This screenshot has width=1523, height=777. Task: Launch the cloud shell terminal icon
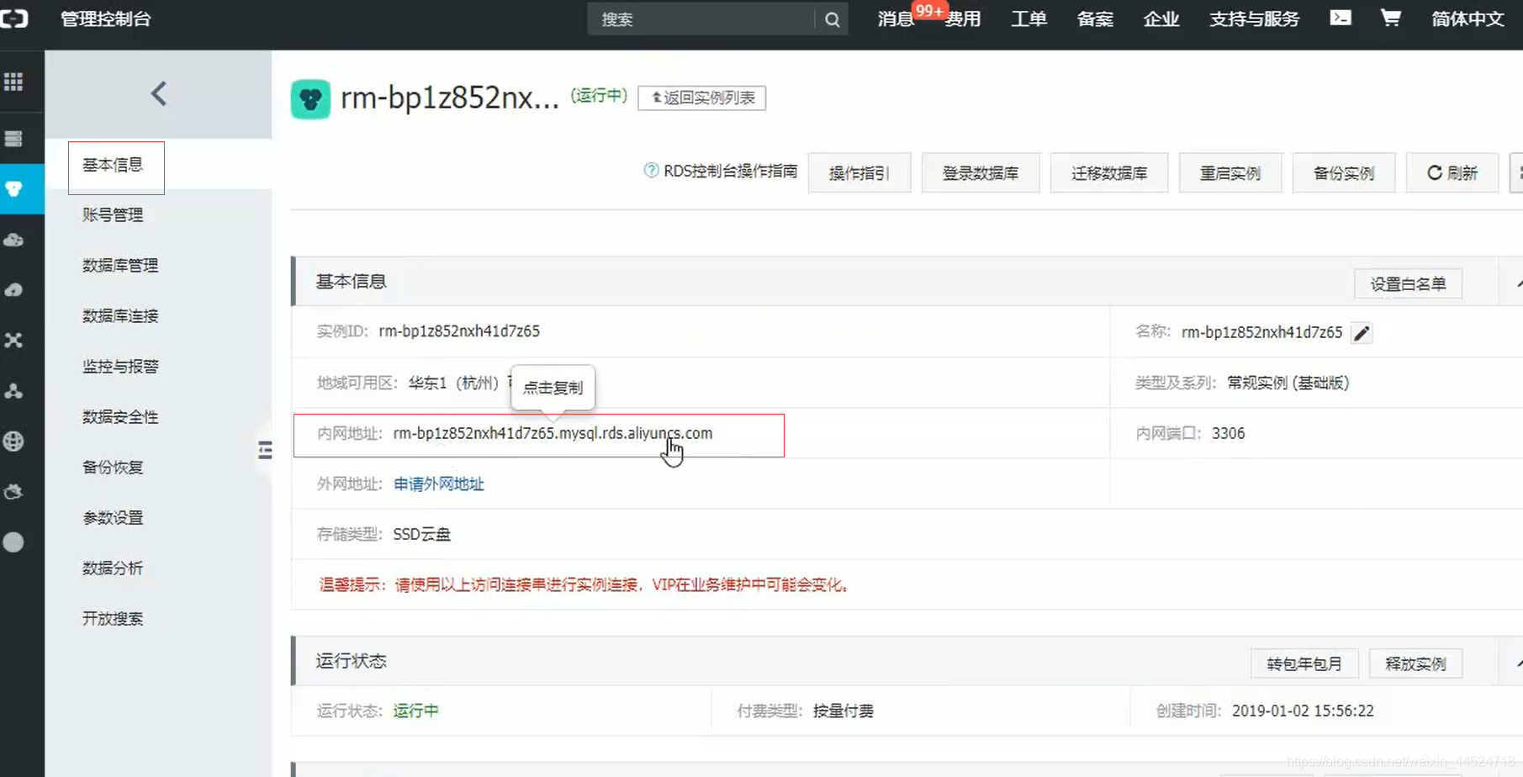pos(1341,18)
